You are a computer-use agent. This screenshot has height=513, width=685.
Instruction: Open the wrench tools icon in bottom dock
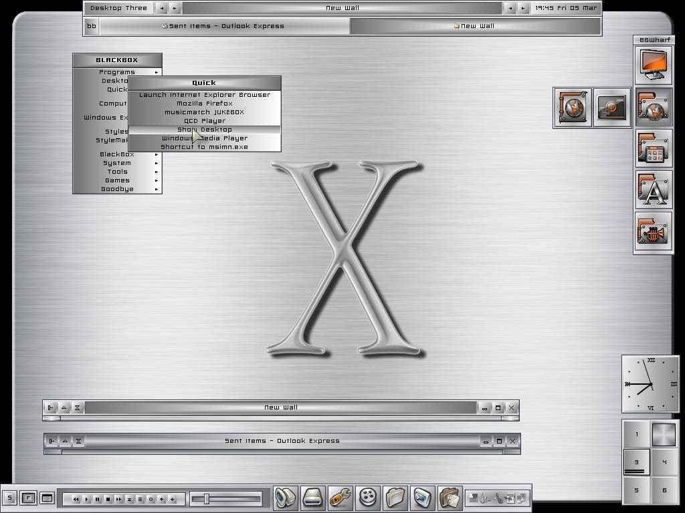tap(340, 498)
